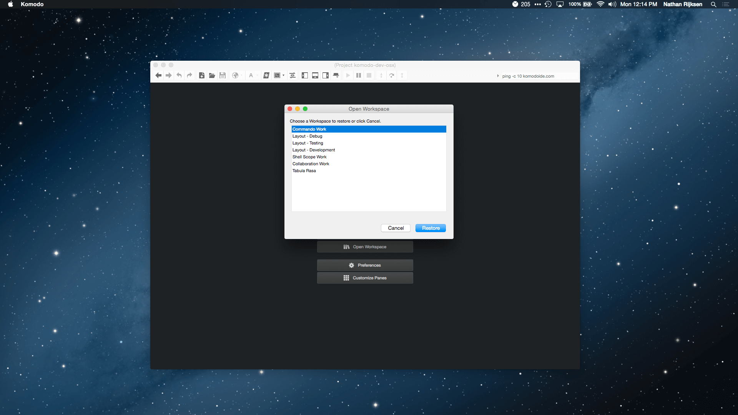Select Layout - Development workspace
This screenshot has width=738, height=415.
(x=369, y=150)
